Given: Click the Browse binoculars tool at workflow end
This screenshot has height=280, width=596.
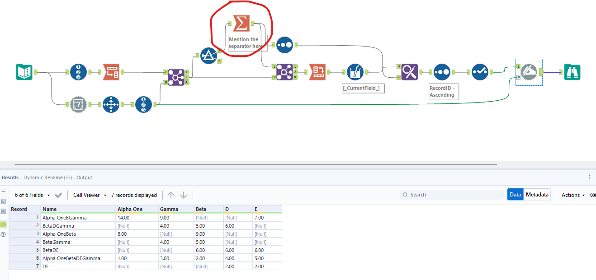Looking at the screenshot, I should (572, 72).
